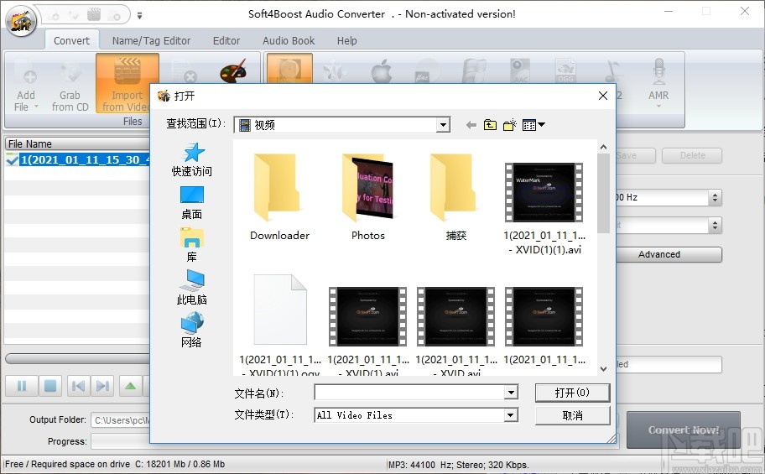Expand the 文件类型 file type dropdown

click(x=511, y=415)
